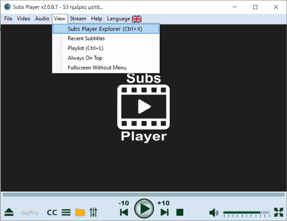Stop playback with square button
Image resolution: width=287 pixels, height=221 pixels.
pos(180,213)
